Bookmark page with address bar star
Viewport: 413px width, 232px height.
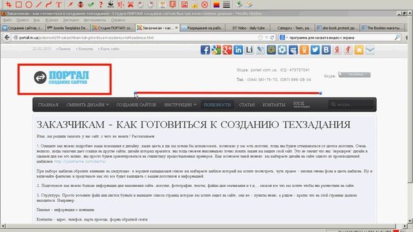(x=261, y=37)
